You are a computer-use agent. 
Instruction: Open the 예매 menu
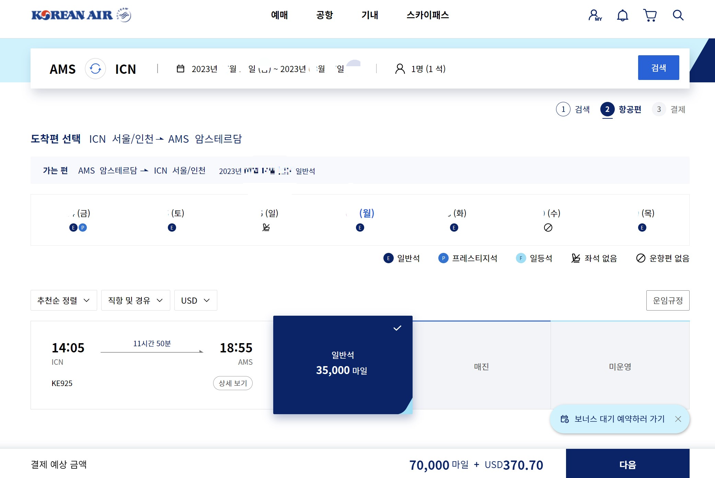click(x=279, y=15)
